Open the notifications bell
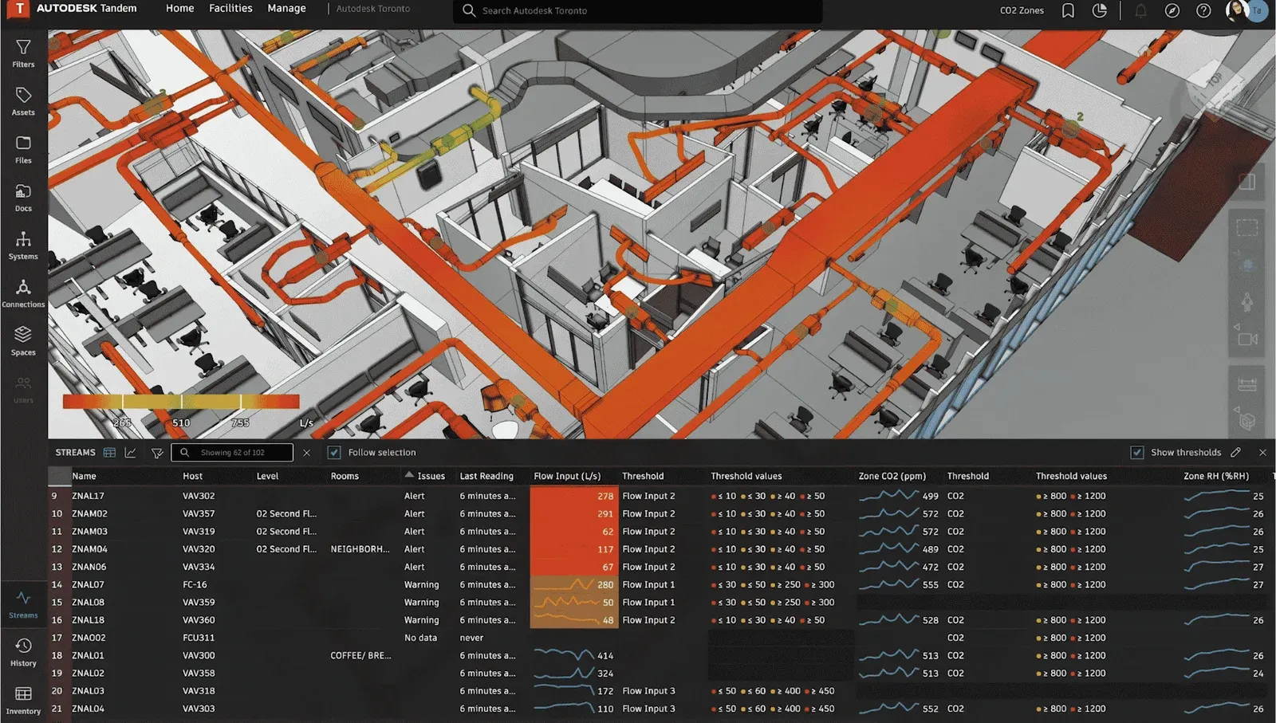Image resolution: width=1276 pixels, height=723 pixels. click(1140, 10)
